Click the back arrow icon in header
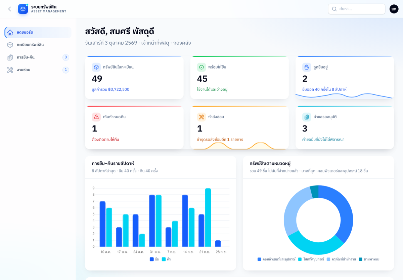Image resolution: width=403 pixels, height=280 pixels. pos(9,9)
